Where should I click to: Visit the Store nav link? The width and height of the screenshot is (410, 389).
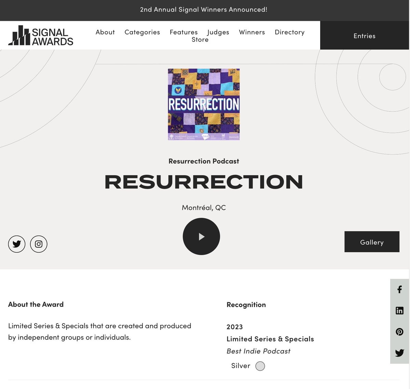(200, 40)
